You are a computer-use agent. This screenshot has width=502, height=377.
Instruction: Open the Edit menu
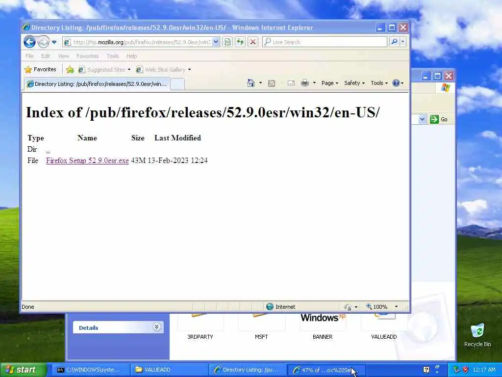(46, 56)
